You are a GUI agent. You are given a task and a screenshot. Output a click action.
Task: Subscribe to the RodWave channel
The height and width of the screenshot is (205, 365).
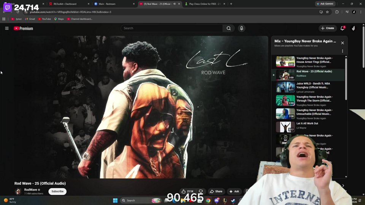57,191
